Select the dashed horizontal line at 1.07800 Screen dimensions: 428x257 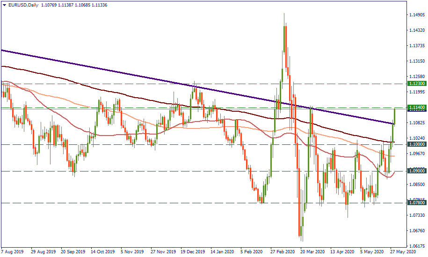coord(140,203)
